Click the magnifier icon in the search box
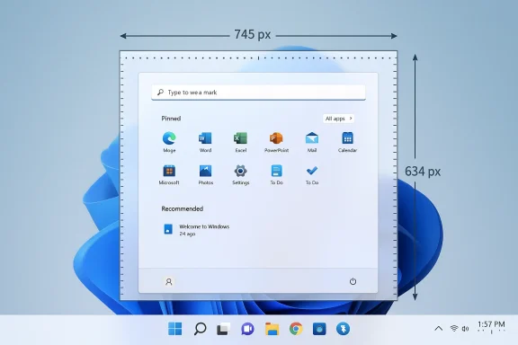518x345 pixels. pyautogui.click(x=160, y=93)
